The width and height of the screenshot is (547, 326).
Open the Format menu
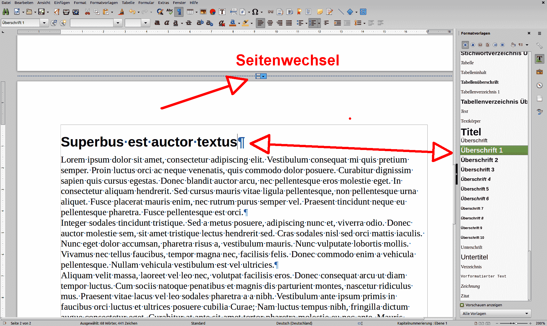coord(80,3)
